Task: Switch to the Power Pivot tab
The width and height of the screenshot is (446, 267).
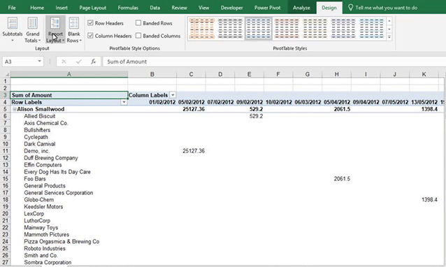Action: point(267,8)
